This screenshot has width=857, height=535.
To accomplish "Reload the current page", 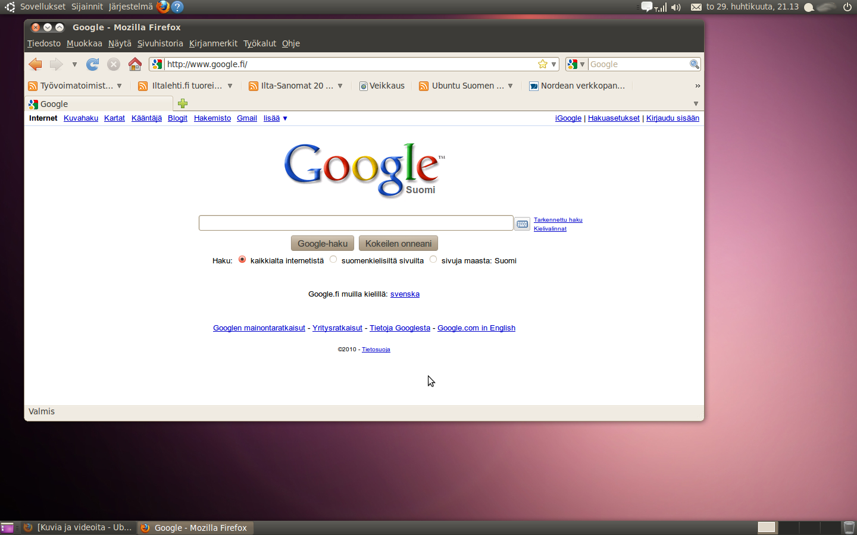I will point(92,64).
